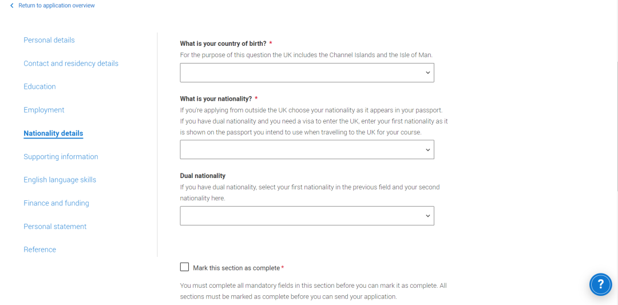Open the Finance and funding section
This screenshot has height=305, width=618.
56,203
